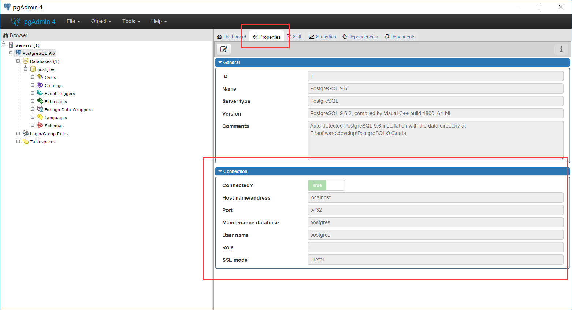Collapse the Servers tree node

pyautogui.click(x=4, y=45)
